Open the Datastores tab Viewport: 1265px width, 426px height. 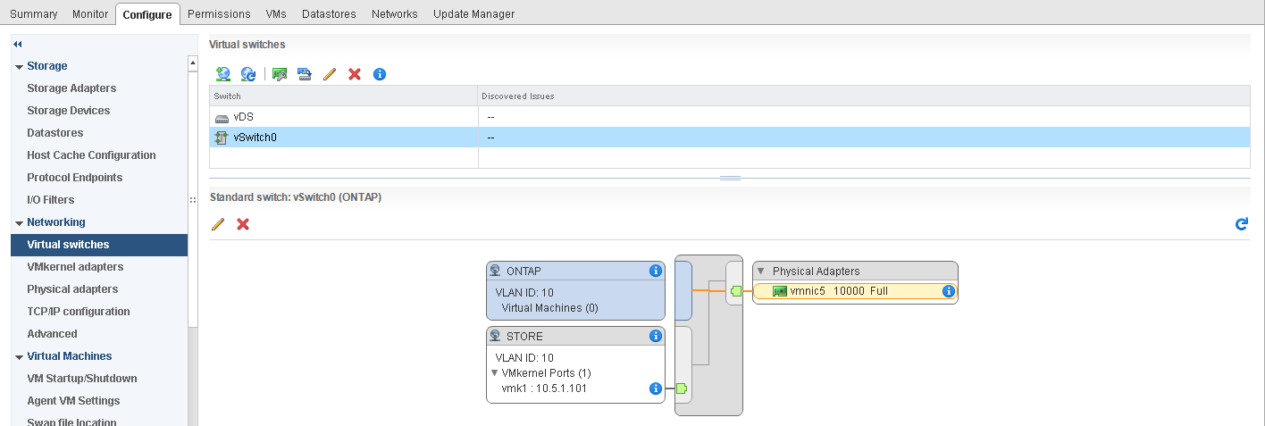pos(329,14)
